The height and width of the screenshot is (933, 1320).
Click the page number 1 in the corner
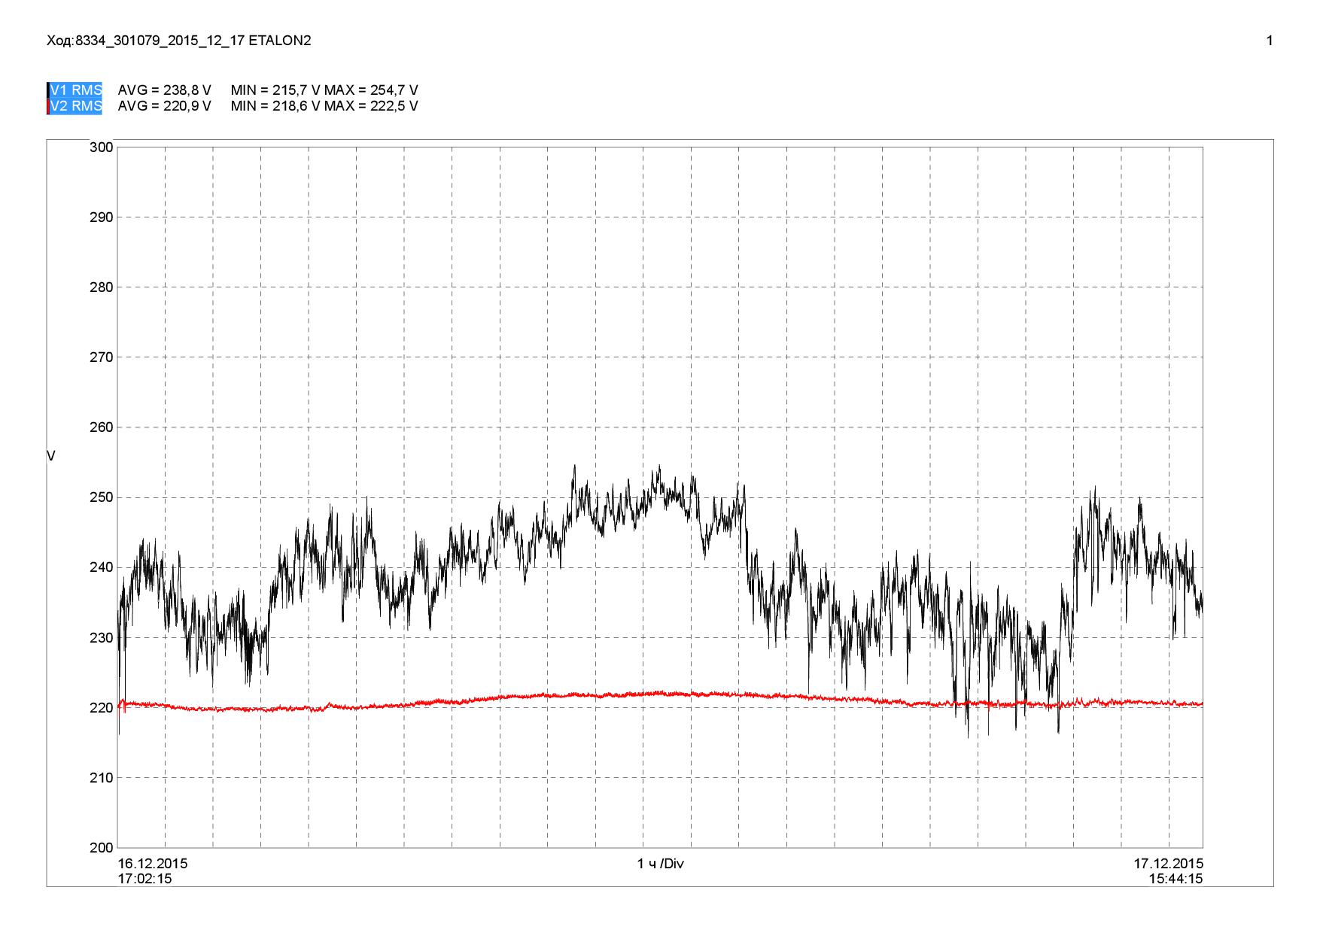pyautogui.click(x=1270, y=41)
